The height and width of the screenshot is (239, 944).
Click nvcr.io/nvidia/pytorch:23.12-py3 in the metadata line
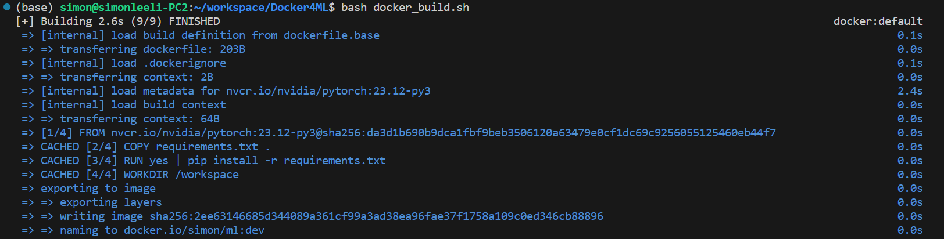coord(328,91)
